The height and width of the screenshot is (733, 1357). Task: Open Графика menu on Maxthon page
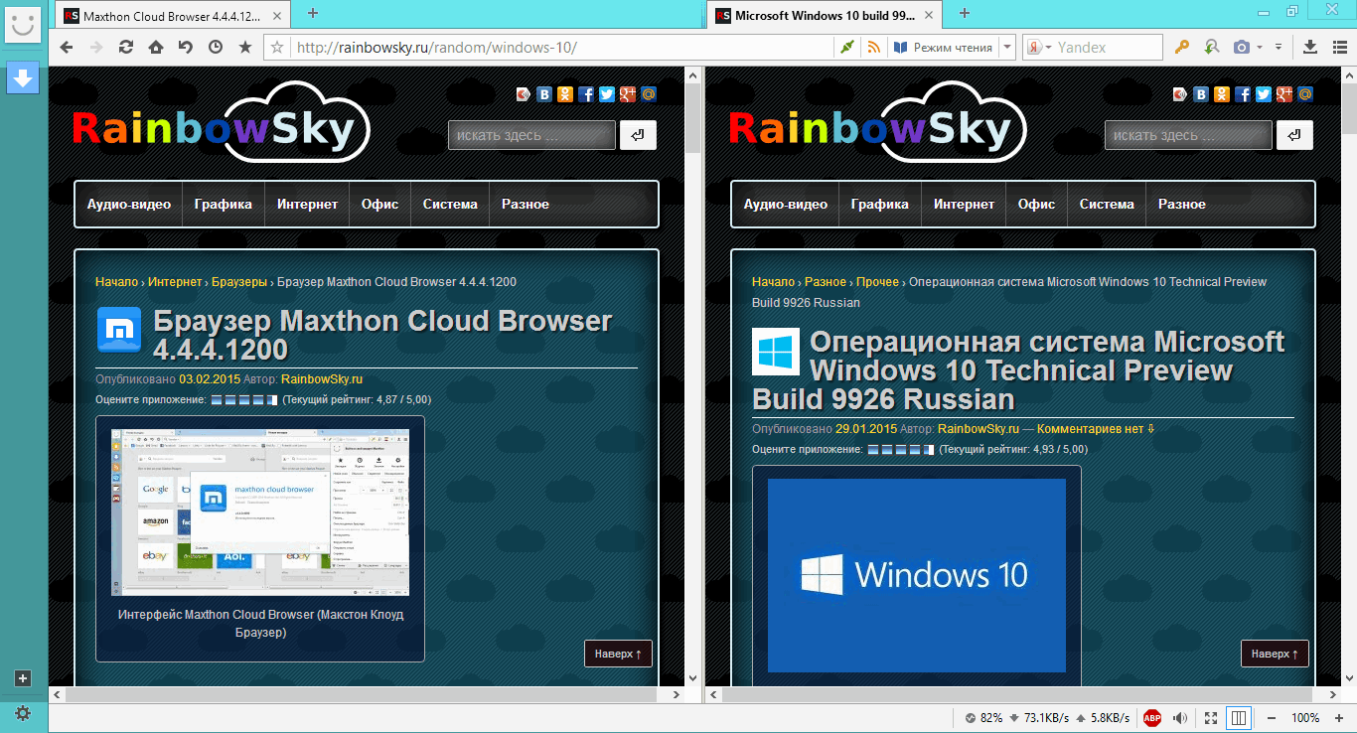click(x=224, y=204)
